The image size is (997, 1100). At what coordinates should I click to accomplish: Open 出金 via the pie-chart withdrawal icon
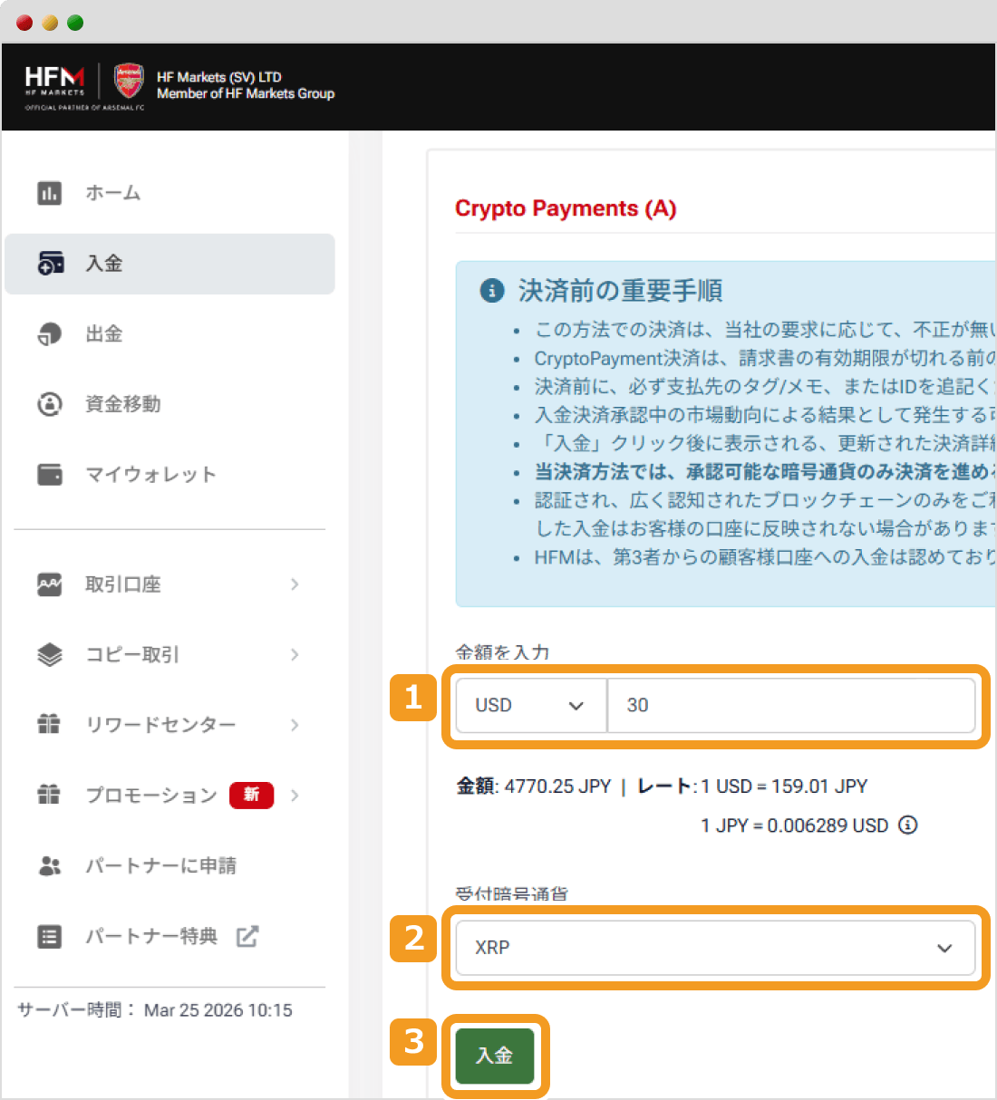[x=49, y=333]
